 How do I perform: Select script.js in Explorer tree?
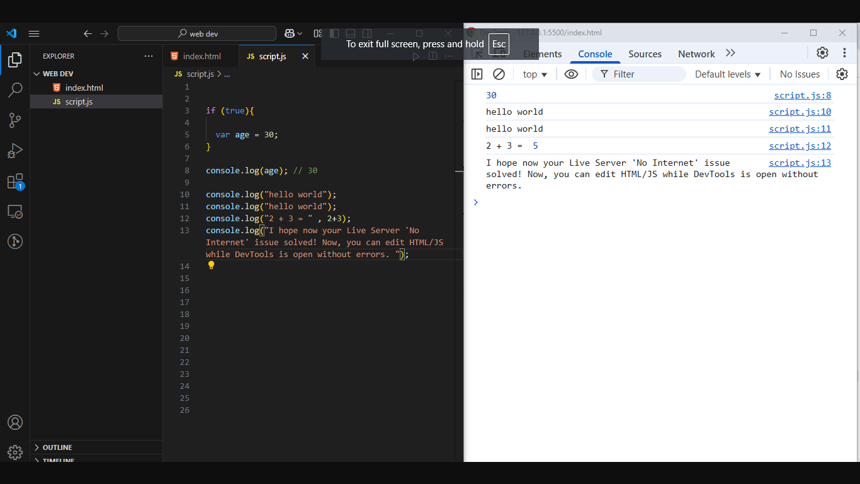pos(96,101)
